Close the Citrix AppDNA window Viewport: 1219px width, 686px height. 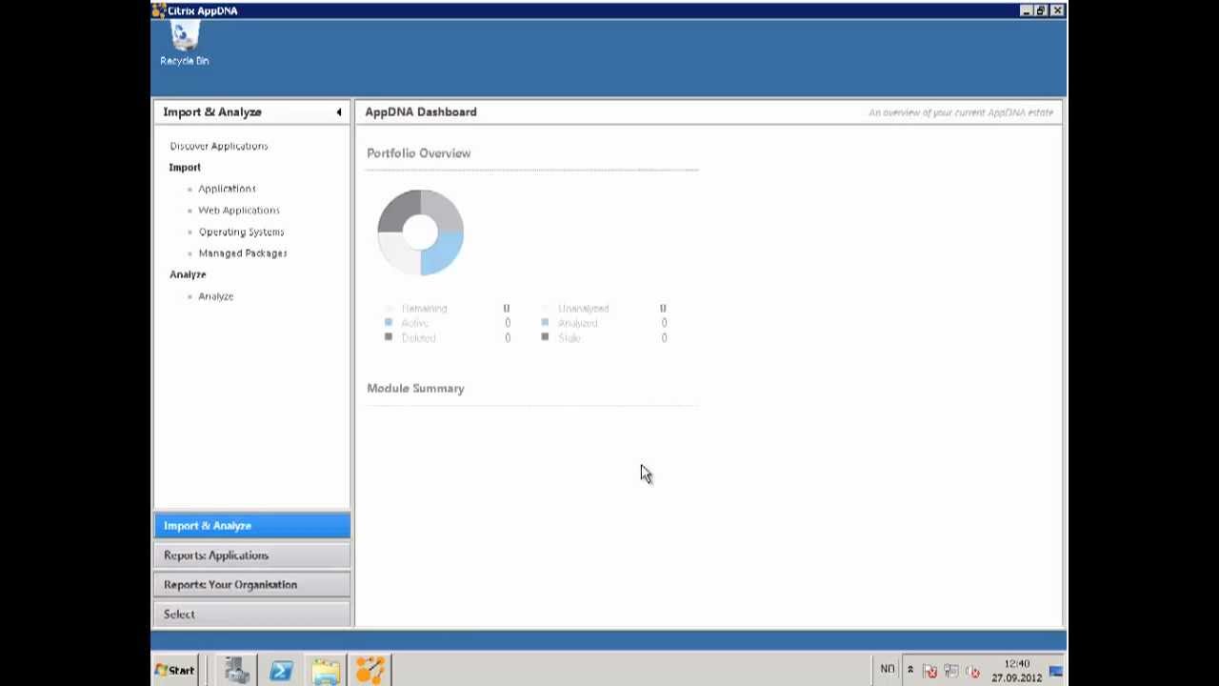point(1057,10)
